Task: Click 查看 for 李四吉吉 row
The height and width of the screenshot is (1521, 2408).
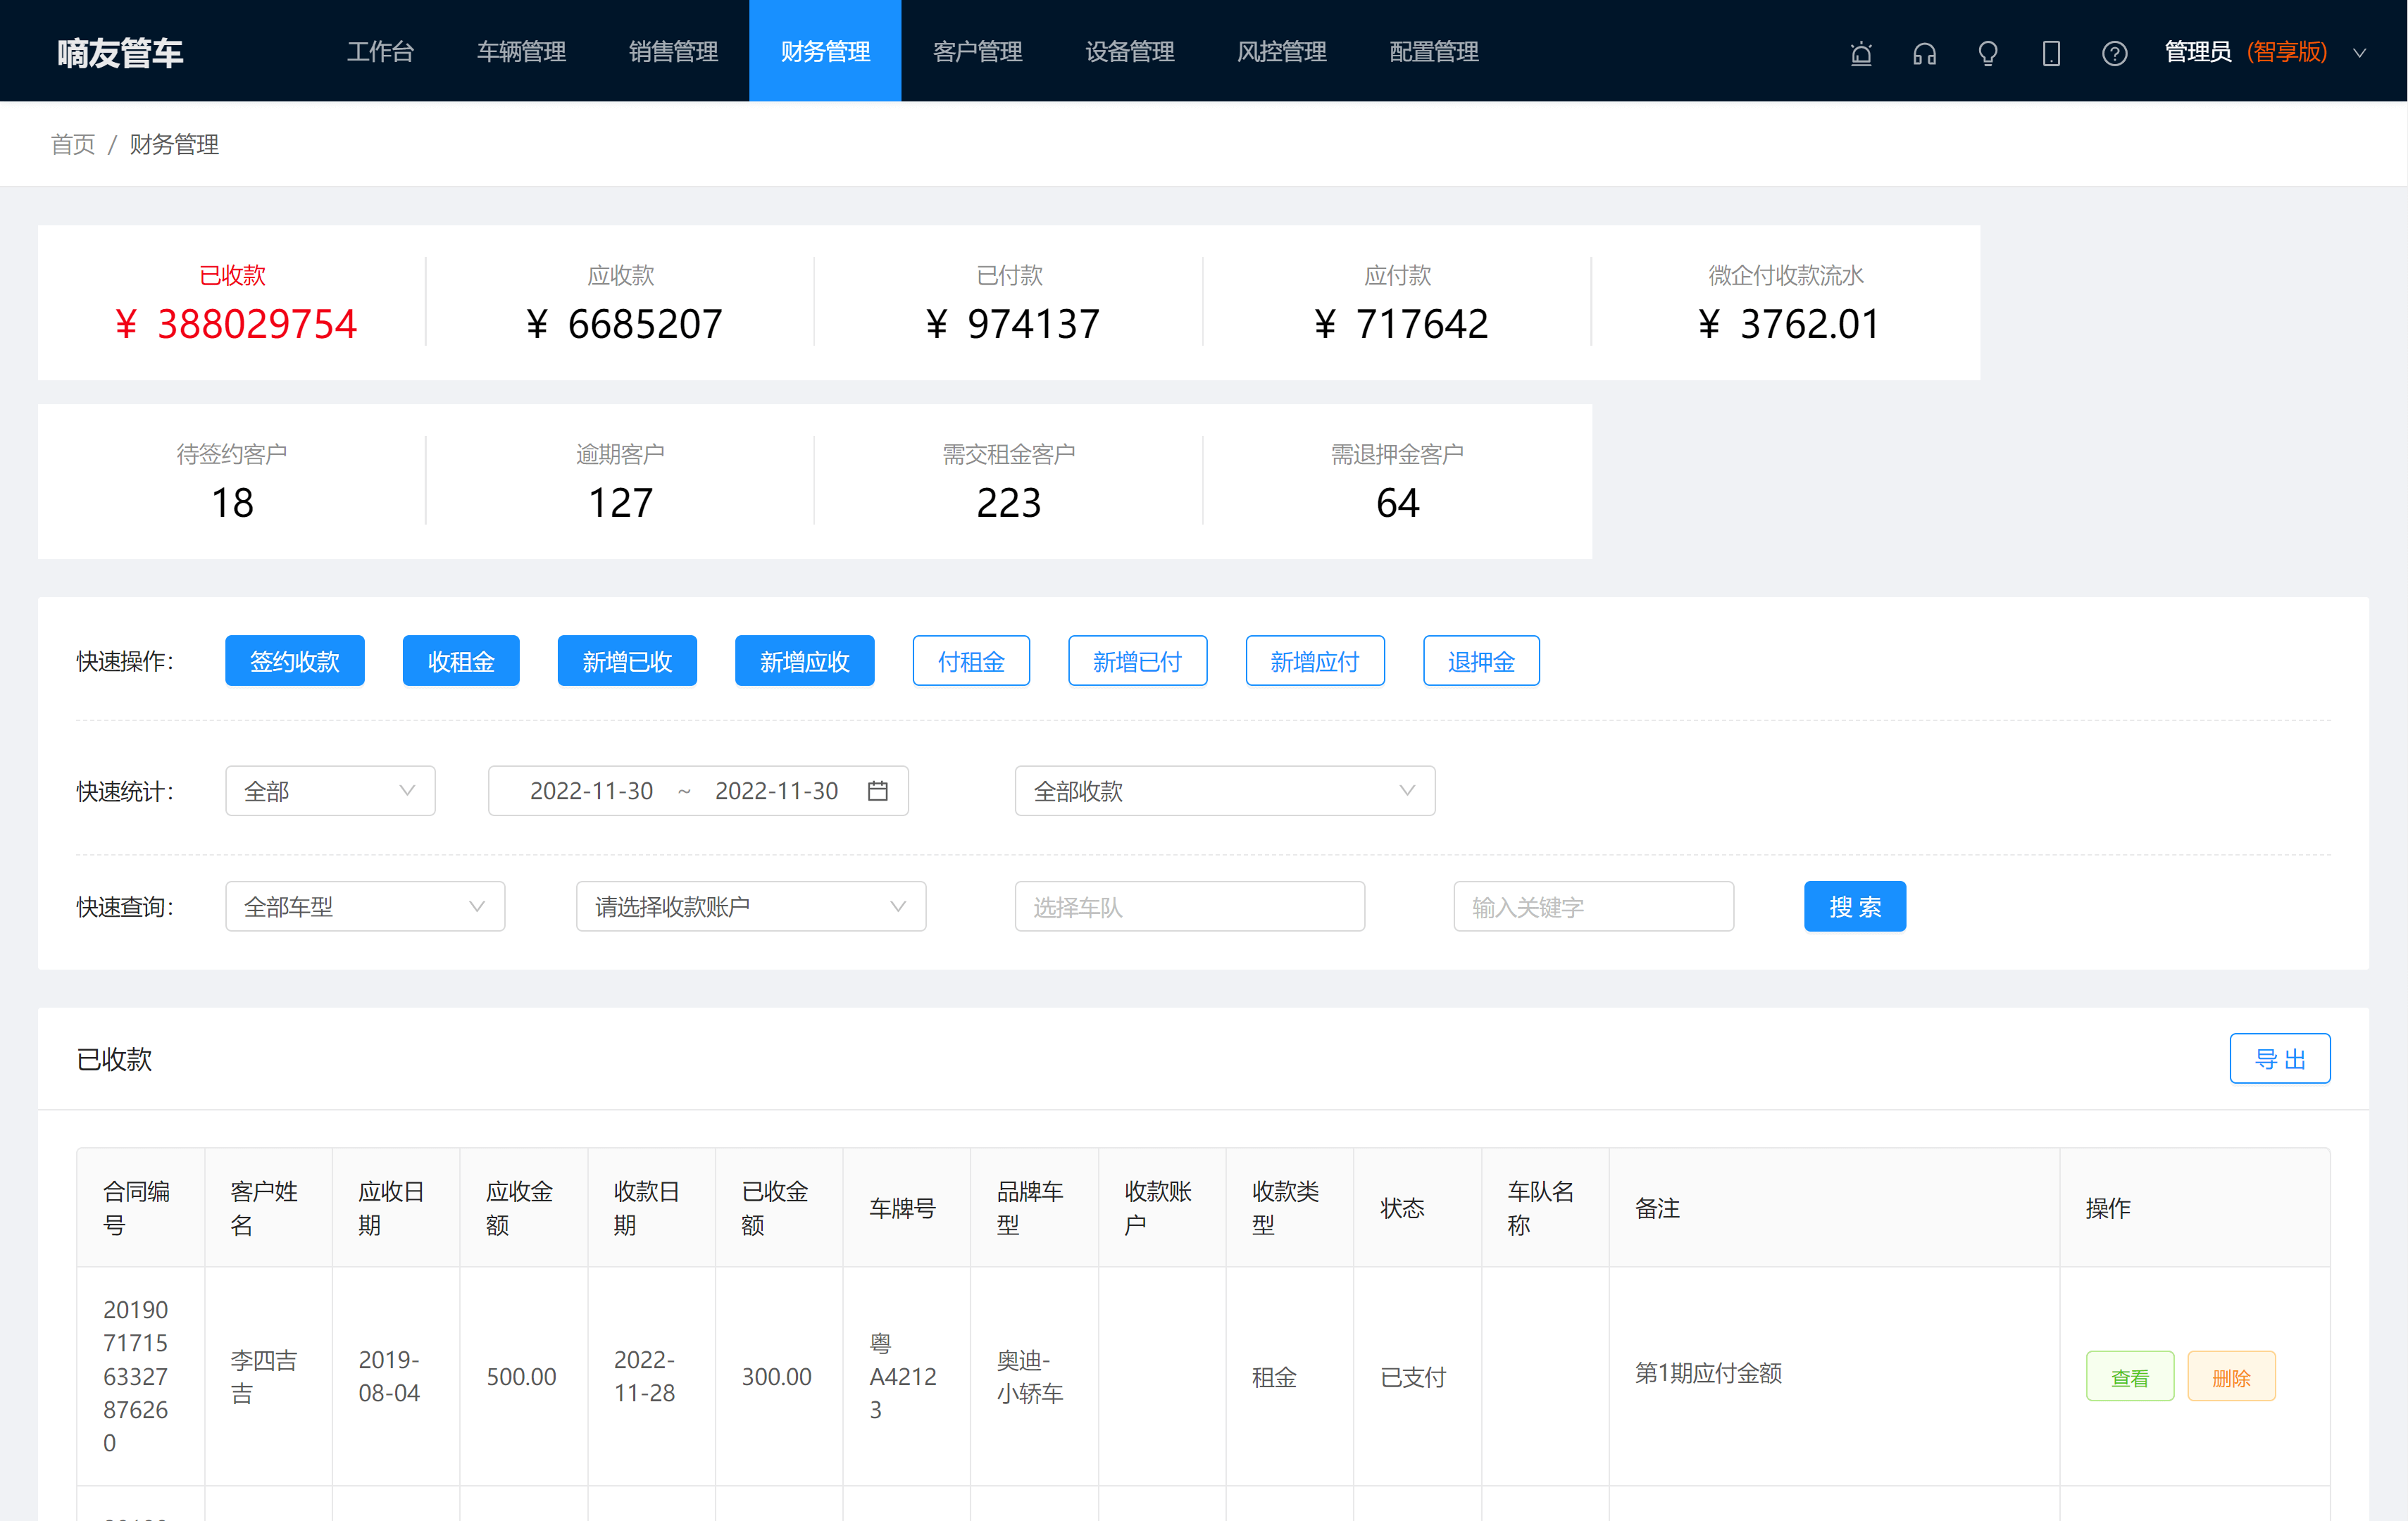Action: point(2130,1377)
